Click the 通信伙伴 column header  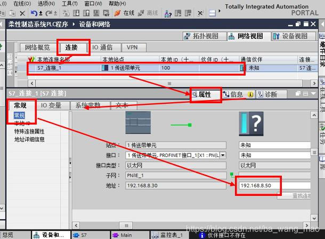coord(268,60)
